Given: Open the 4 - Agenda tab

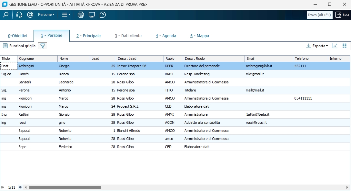Looking at the screenshot, I should click(x=166, y=36).
